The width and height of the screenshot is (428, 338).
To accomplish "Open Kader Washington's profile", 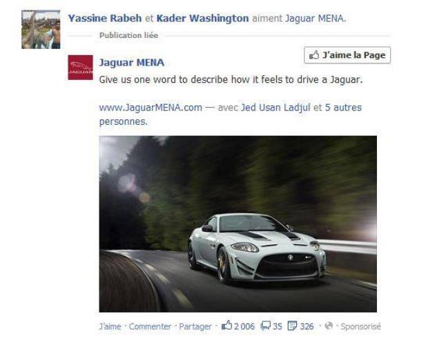I will pos(202,18).
